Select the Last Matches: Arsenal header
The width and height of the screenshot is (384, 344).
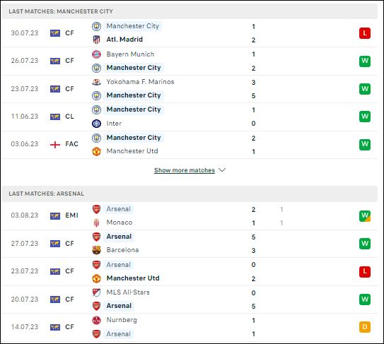point(190,194)
